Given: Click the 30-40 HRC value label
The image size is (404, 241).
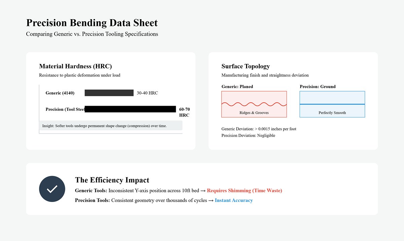Looking at the screenshot, I should [x=147, y=93].
